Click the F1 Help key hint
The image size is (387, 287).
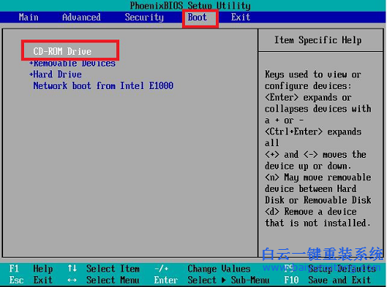coord(31,268)
